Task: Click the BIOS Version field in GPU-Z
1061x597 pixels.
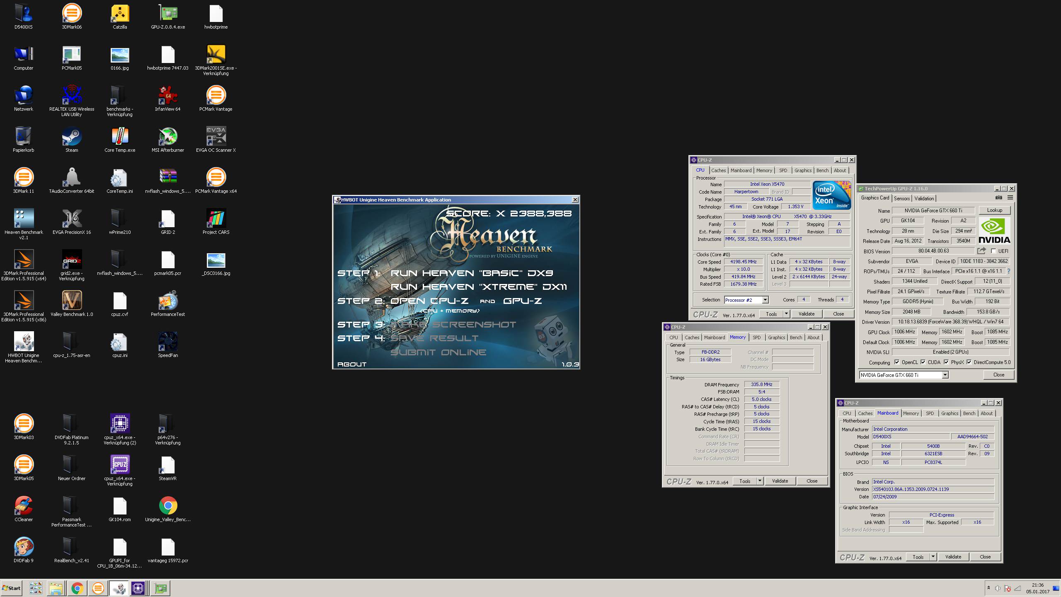Action: click(x=933, y=251)
